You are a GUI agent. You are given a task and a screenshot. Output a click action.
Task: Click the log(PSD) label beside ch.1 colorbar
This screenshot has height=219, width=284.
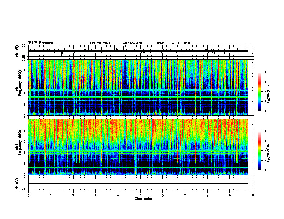tap(269, 93)
